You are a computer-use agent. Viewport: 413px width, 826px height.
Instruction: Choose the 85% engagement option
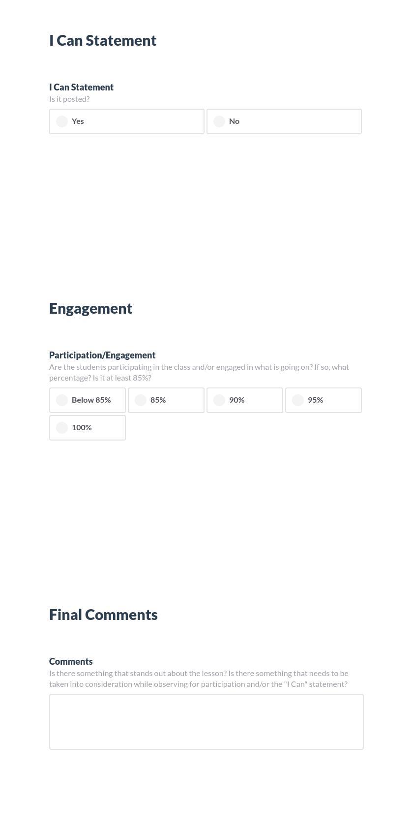pyautogui.click(x=166, y=400)
